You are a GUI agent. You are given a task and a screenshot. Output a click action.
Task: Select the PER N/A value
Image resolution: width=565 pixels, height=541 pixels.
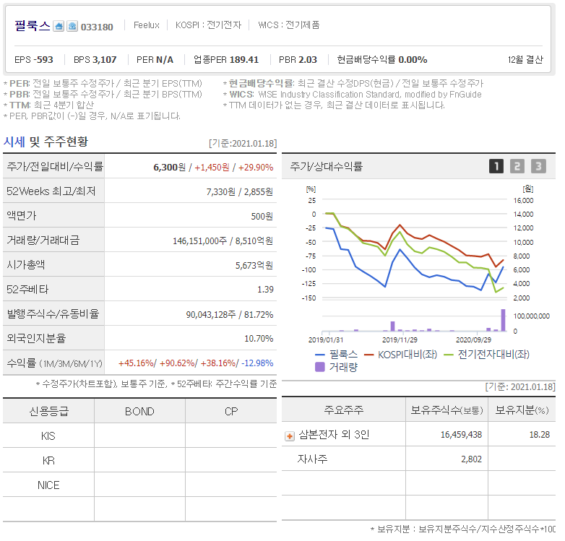coord(155,59)
